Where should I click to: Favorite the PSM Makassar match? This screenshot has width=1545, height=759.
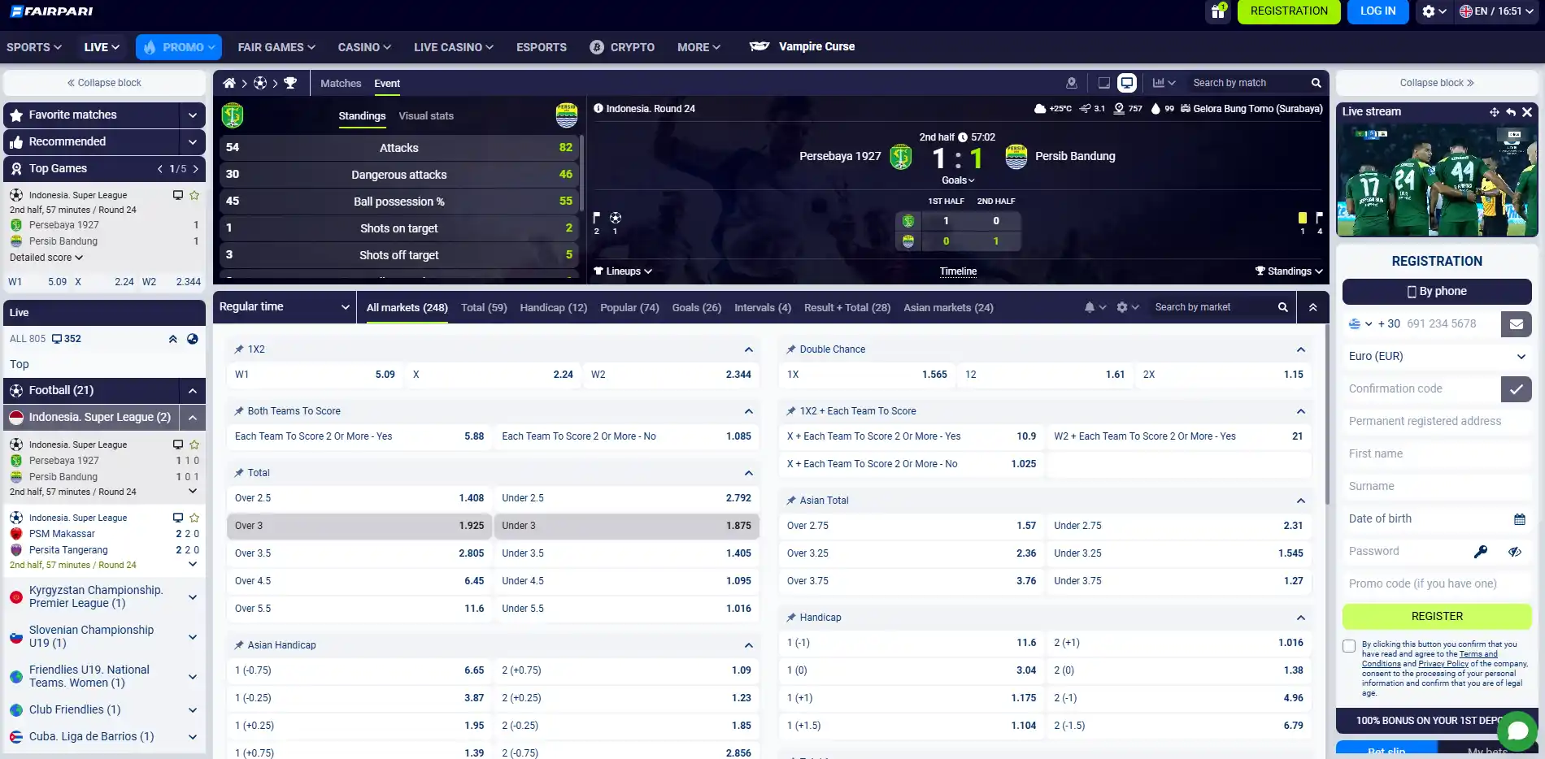pos(194,518)
